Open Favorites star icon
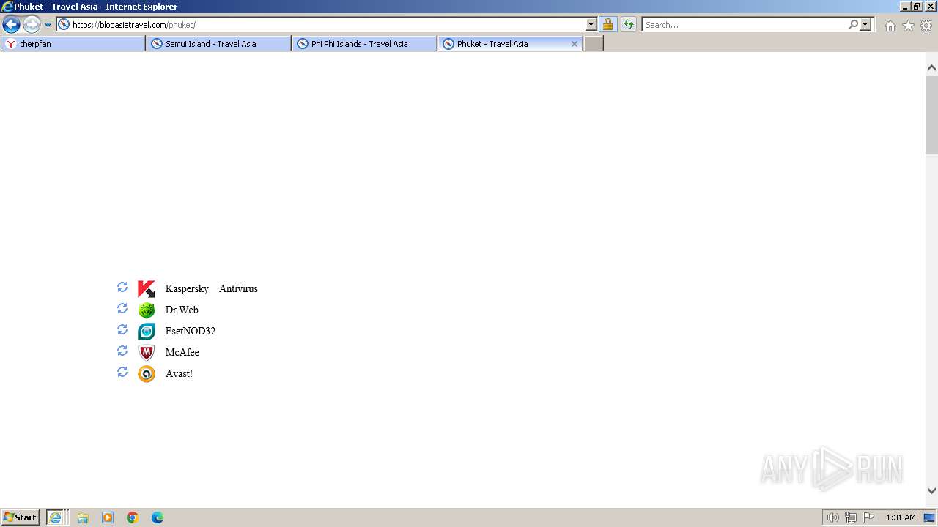This screenshot has width=938, height=527. 908,26
